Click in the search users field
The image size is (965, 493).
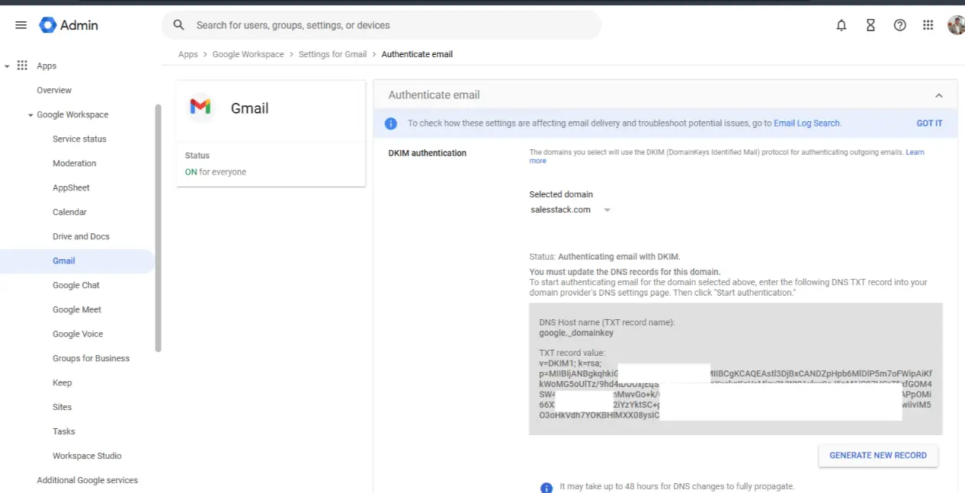coord(381,25)
